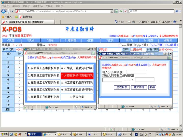183x137 pixels.
Task: Click the 轉文件檔 button
Action: pyautogui.click(x=139, y=87)
